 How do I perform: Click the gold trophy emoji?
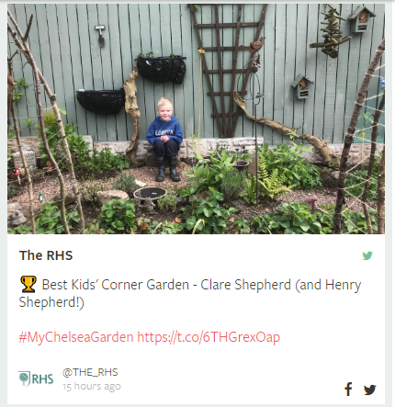(x=28, y=284)
